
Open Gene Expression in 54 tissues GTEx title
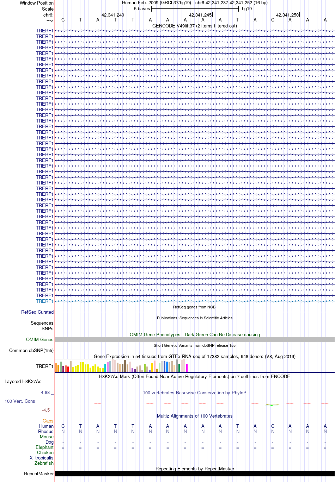195,356
